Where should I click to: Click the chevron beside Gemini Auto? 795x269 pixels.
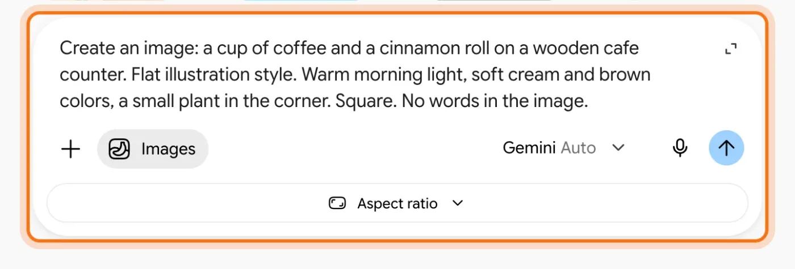618,148
